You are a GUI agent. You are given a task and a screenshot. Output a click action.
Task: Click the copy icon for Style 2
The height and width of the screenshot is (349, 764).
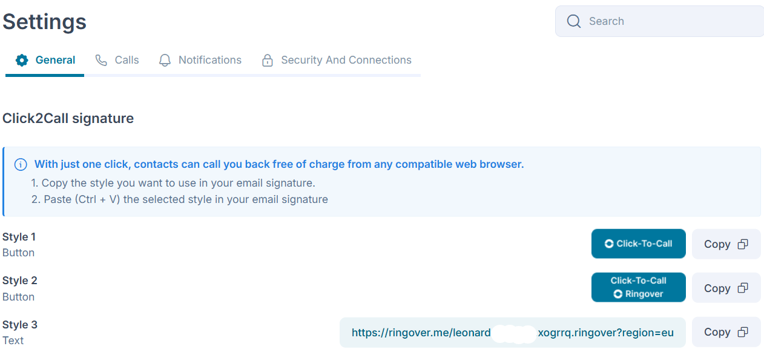point(743,288)
